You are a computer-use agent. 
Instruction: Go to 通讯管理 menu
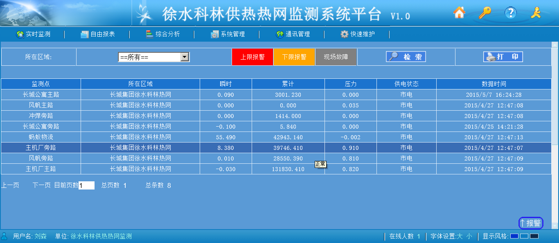(x=293, y=34)
